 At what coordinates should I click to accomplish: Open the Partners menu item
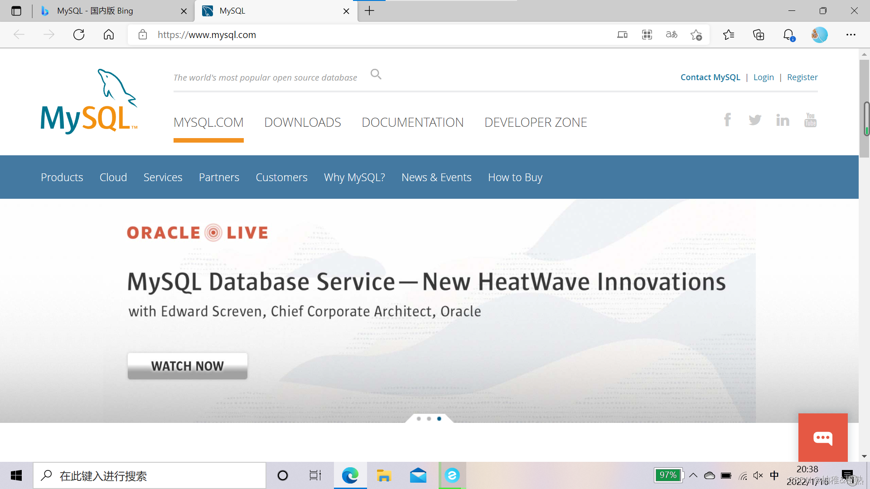click(x=219, y=177)
